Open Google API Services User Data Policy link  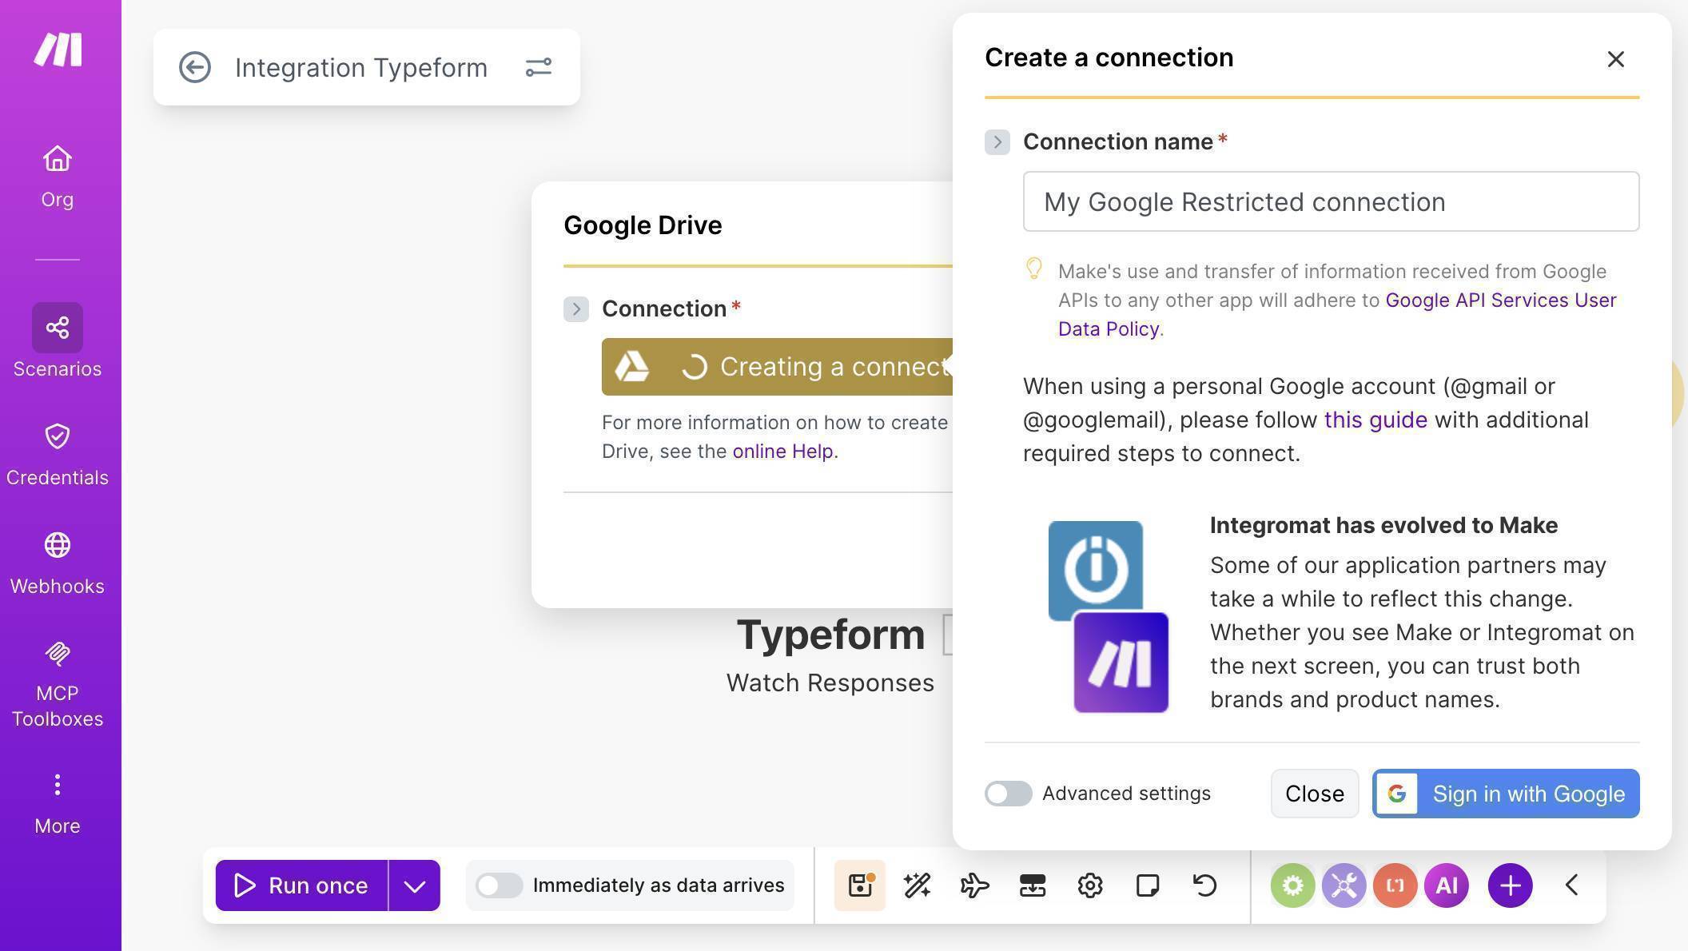click(x=1500, y=300)
